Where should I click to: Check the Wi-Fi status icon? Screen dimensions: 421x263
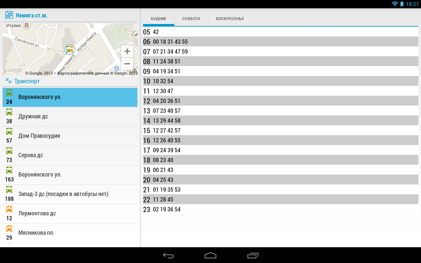(395, 4)
